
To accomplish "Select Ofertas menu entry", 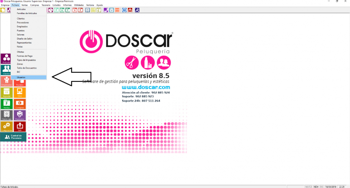I will point(29,52).
